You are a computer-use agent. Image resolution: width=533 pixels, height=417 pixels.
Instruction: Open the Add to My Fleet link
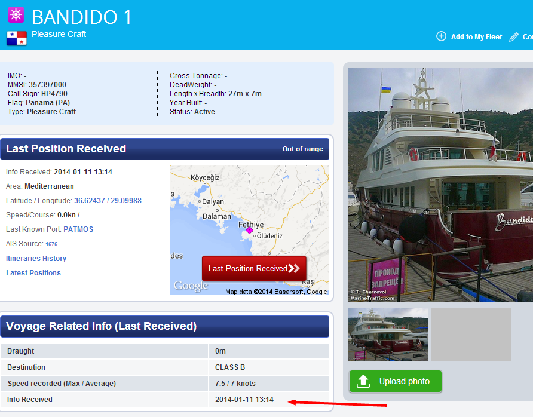(x=476, y=36)
